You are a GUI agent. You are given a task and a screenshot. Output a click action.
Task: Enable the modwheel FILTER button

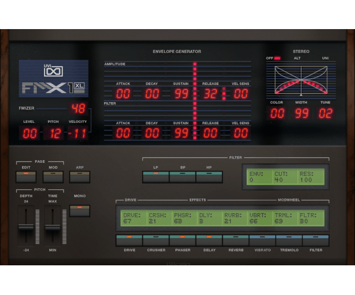316,240
